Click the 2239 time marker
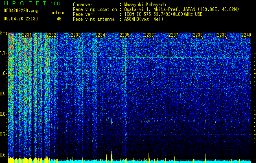Viewport: 256px width, 163px height. 222,35
